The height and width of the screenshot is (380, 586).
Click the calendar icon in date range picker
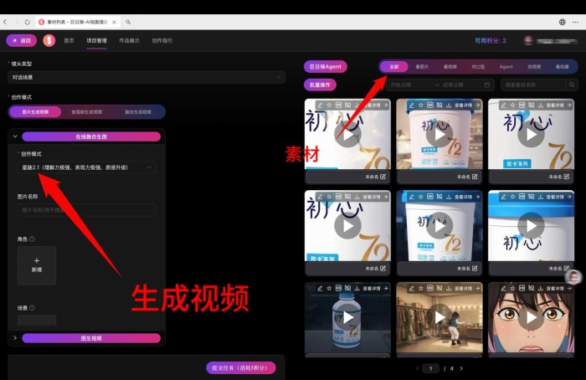(486, 85)
